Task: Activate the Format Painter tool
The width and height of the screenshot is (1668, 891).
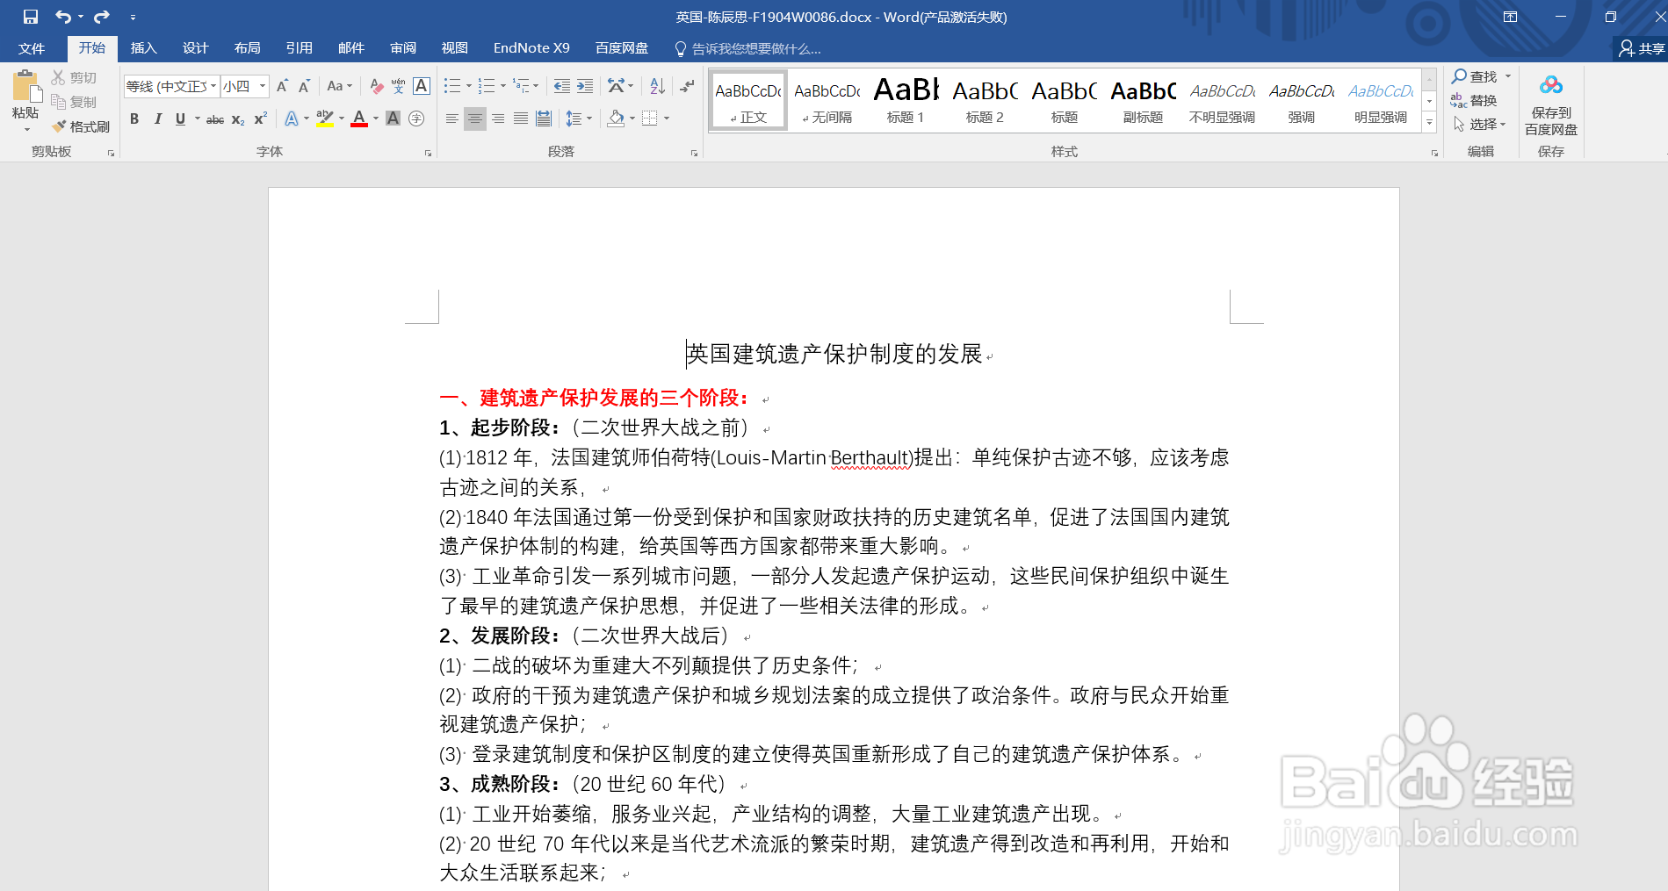Action: click(81, 125)
